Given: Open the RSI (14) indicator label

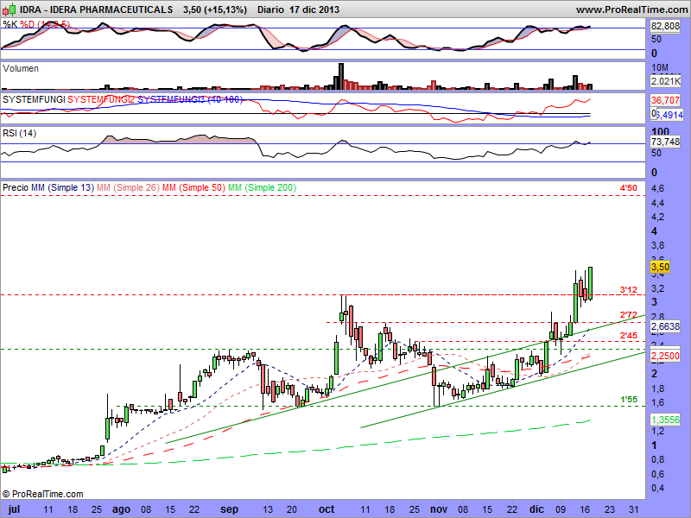Looking at the screenshot, I should [x=20, y=132].
